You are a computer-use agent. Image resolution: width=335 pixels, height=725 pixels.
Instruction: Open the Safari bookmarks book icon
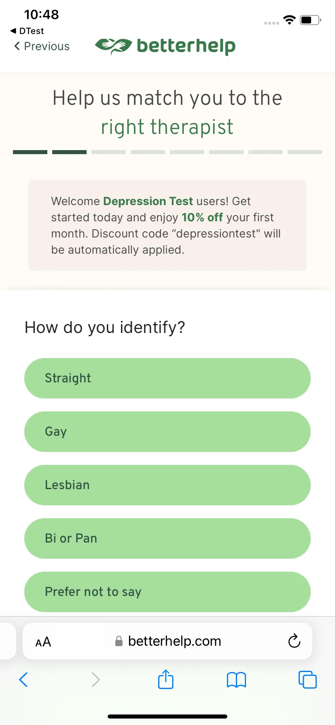(x=237, y=680)
